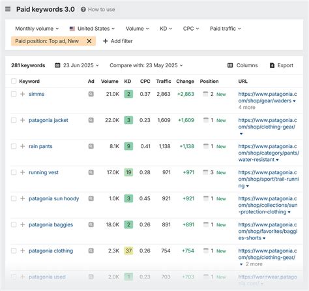309x291 pixels.
Task: Check the box for patagonia sun hoody
Action: pyautogui.click(x=14, y=198)
